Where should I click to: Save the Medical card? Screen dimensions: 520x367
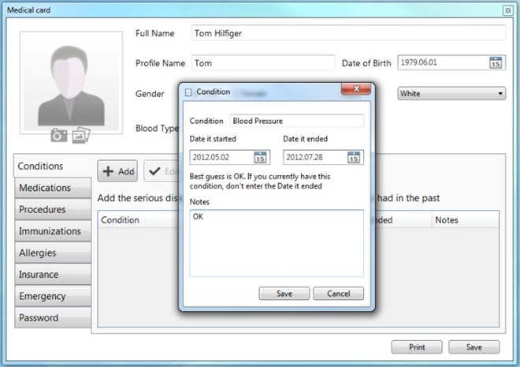coord(474,347)
